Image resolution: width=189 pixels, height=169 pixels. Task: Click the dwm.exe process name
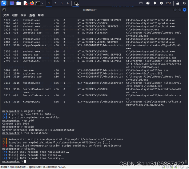[28, 70]
